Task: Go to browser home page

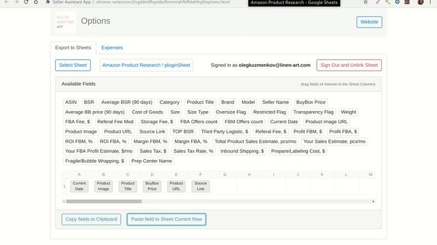Action: (x=36, y=2)
